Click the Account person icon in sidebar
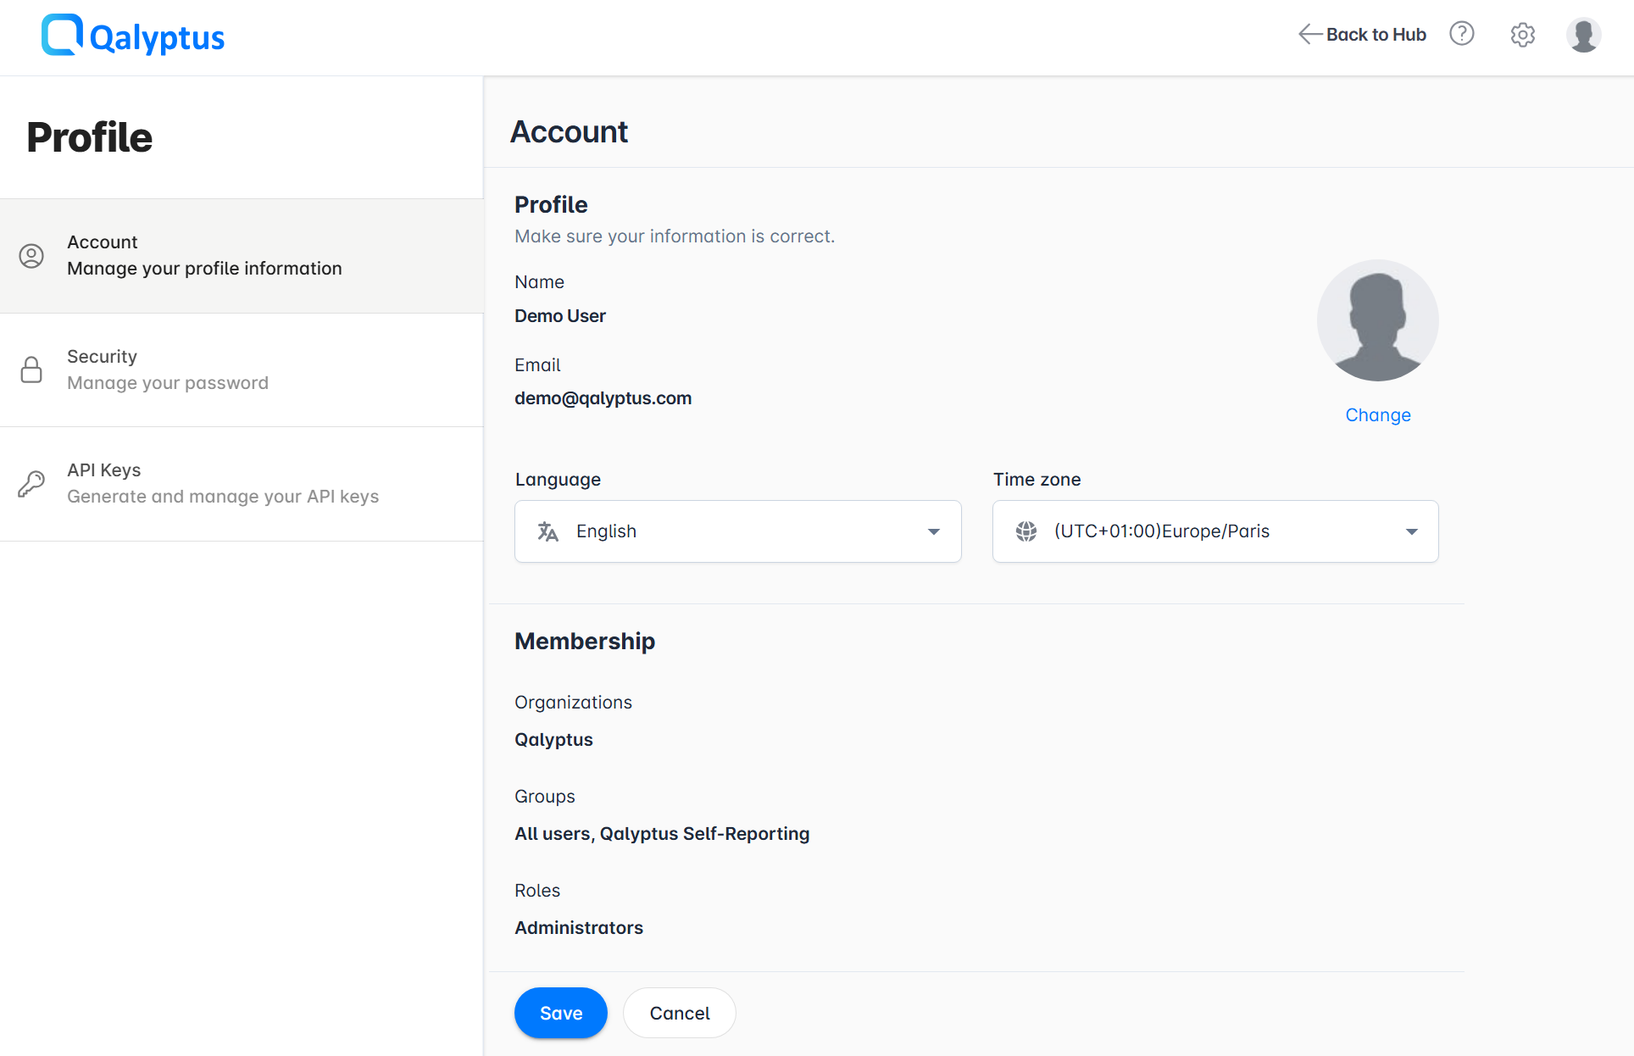The height and width of the screenshot is (1056, 1634). pos(31,256)
